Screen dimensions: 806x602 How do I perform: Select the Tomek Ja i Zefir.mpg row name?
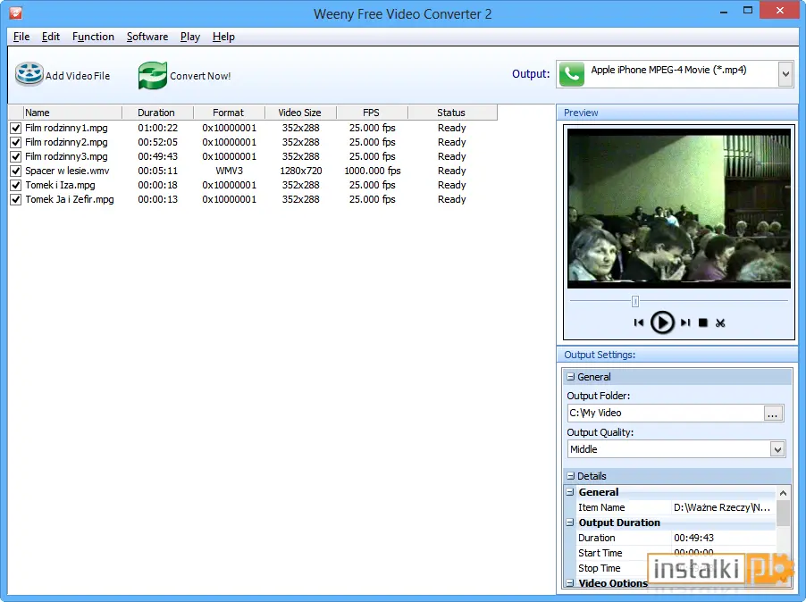tap(70, 200)
